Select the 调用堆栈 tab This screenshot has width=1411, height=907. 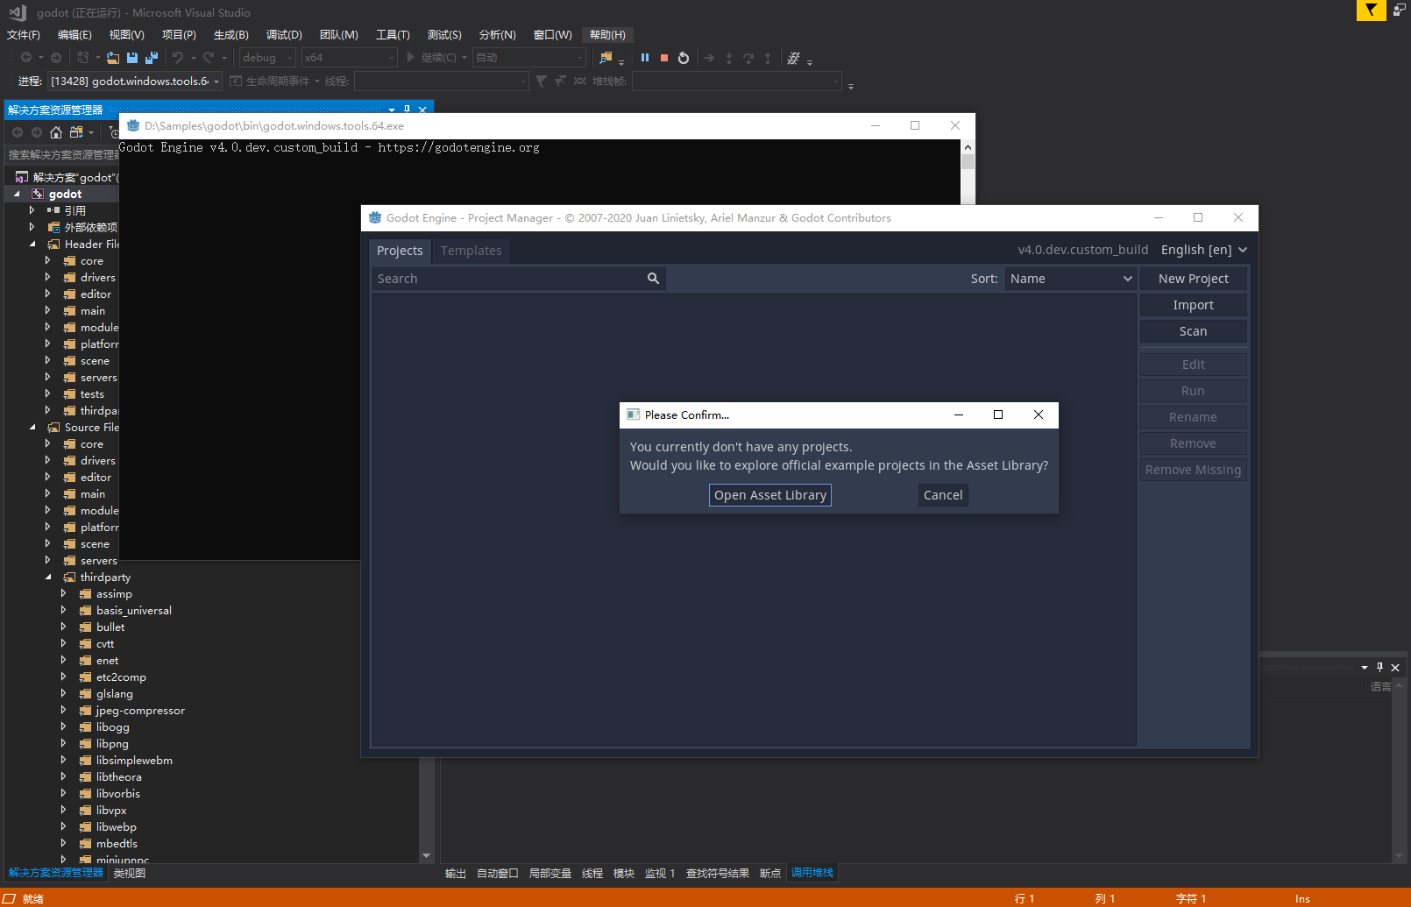point(812,873)
